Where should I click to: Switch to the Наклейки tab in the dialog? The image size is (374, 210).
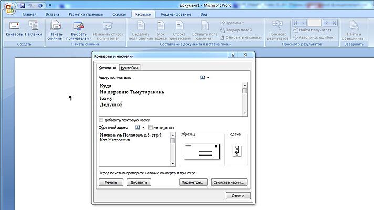pos(129,67)
